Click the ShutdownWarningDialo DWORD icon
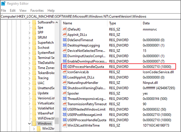The height and width of the screenshot is (132, 181). tap(65, 88)
